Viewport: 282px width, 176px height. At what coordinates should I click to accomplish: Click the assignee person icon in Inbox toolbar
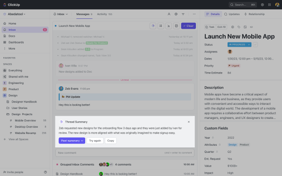click(169, 14)
